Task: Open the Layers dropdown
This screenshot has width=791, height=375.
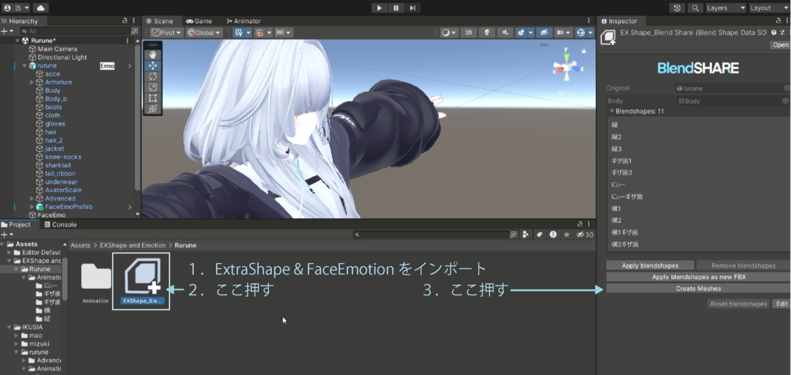Action: click(725, 8)
